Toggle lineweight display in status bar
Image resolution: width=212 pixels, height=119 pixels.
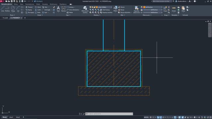[180, 117]
